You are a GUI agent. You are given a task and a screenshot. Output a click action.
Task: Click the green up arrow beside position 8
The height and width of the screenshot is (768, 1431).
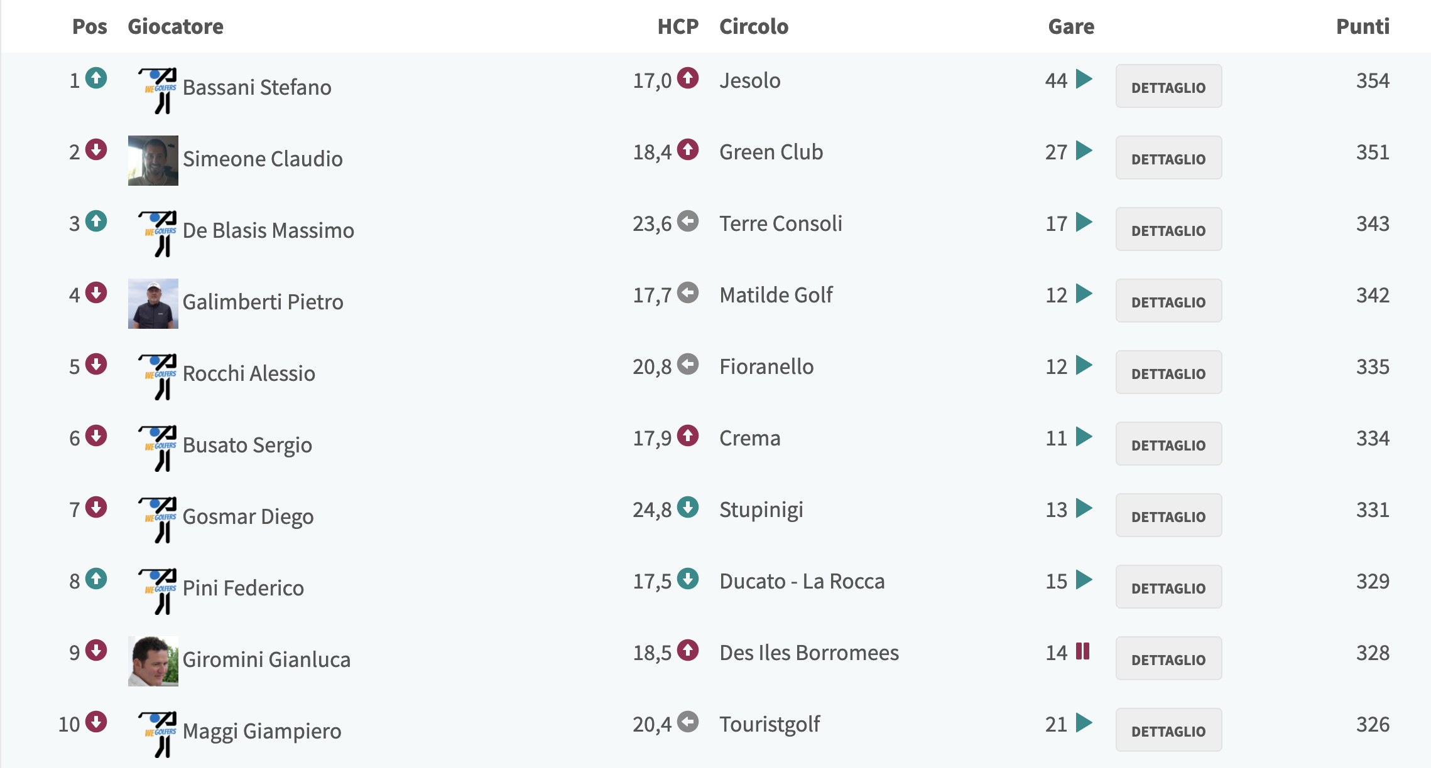[96, 579]
